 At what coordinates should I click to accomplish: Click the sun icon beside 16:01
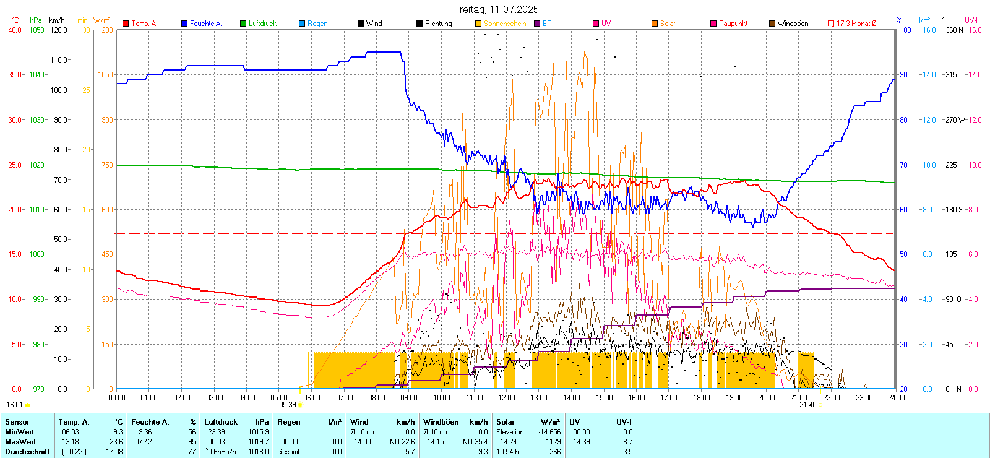(27, 405)
